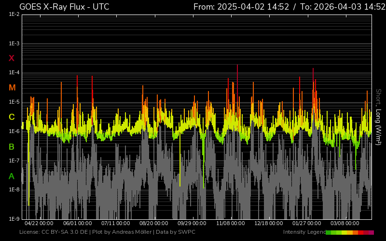Click the 03/08 00:00 date tick
The width and height of the screenshot is (386, 241).
pos(345,224)
